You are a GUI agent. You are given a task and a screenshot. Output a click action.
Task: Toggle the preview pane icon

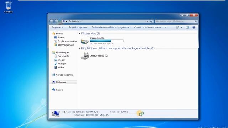pyautogui.click(x=187, y=27)
